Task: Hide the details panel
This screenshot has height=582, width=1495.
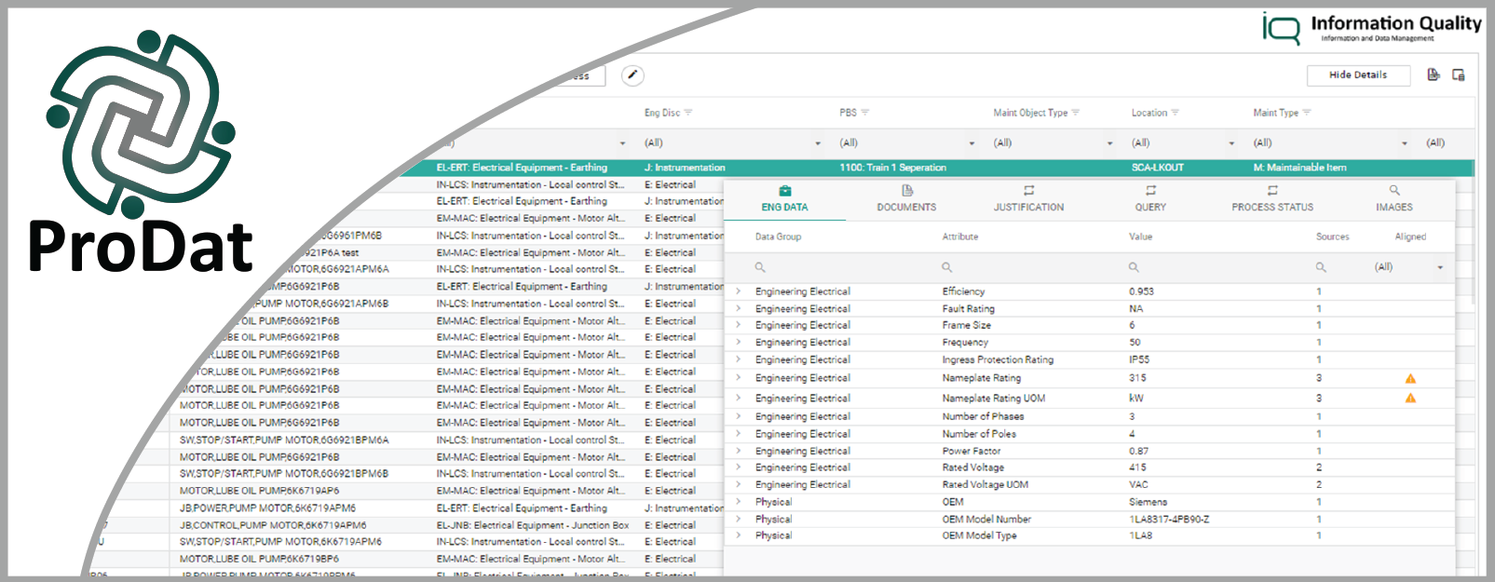Action: (1358, 75)
